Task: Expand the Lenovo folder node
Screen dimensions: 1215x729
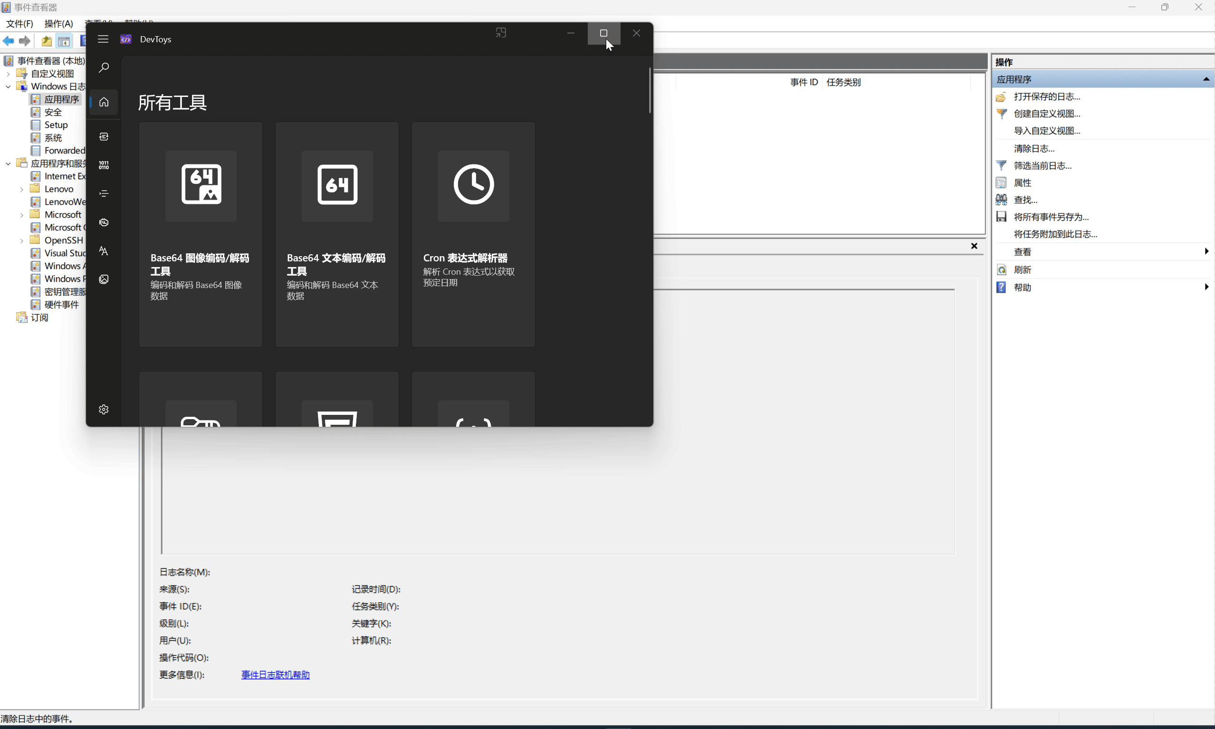Action: [21, 189]
